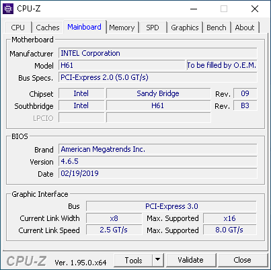Image resolution: width=271 pixels, height=270 pixels.
Task: Click the chipset Rev. 09 value
Action: (x=245, y=93)
